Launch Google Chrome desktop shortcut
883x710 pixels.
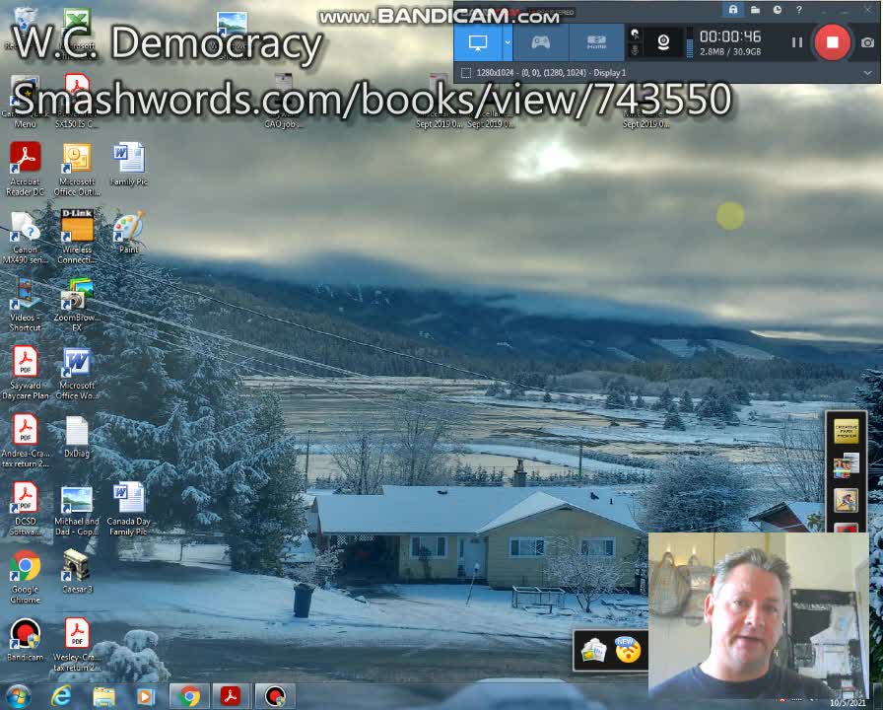[25, 578]
